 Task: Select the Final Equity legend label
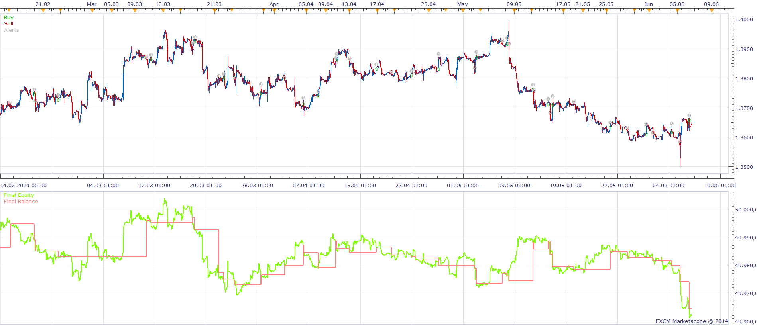tap(19, 195)
